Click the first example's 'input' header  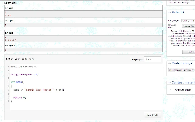(x=9, y=8)
